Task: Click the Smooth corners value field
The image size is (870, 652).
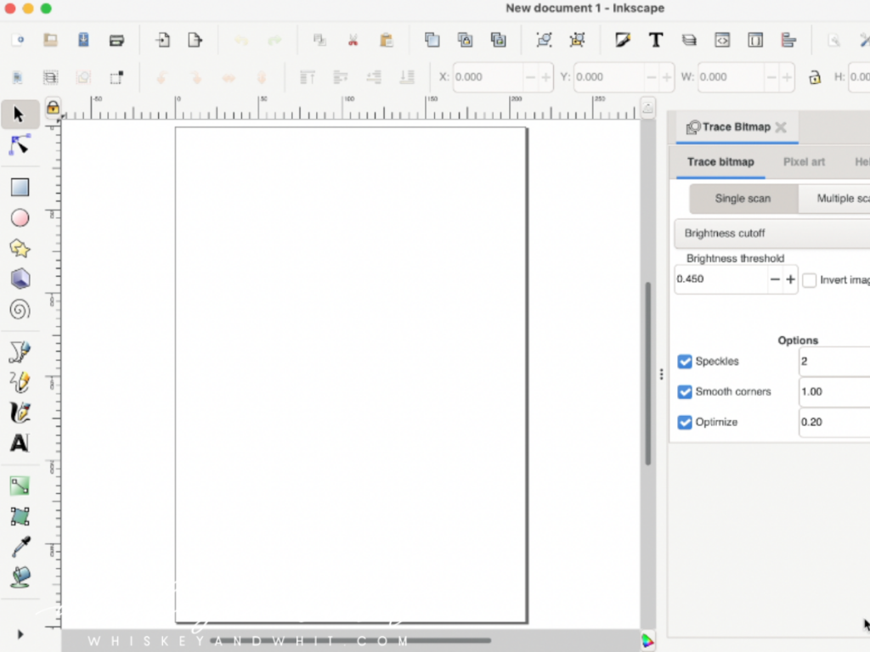Action: [x=834, y=392]
